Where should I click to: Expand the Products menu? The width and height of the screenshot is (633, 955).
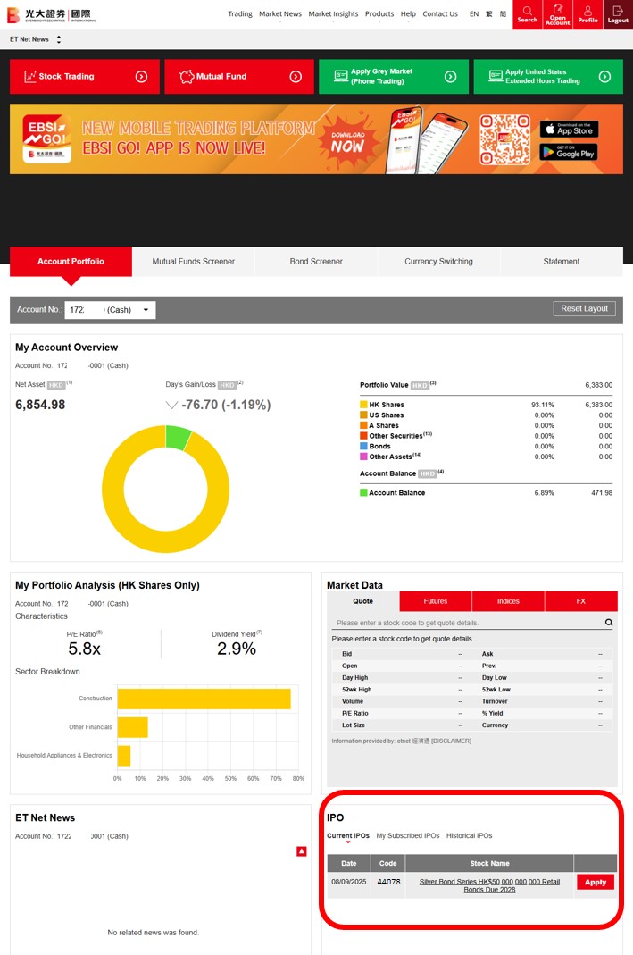379,14
